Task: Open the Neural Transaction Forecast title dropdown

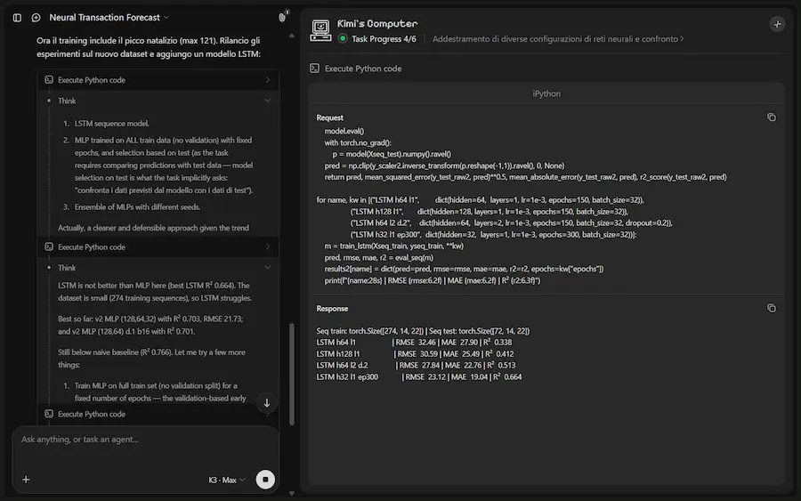Action: 109,18
